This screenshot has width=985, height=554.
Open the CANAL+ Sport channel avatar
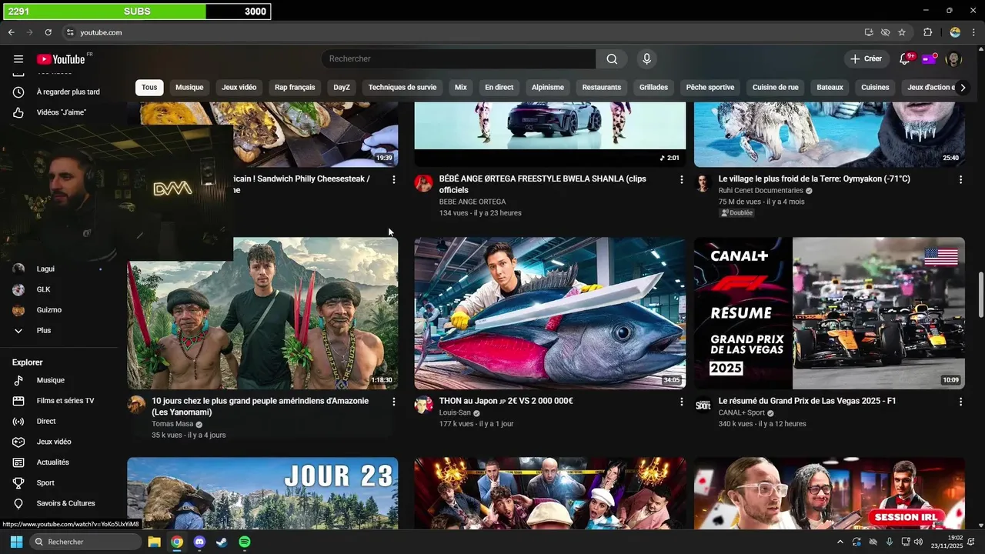[703, 405]
